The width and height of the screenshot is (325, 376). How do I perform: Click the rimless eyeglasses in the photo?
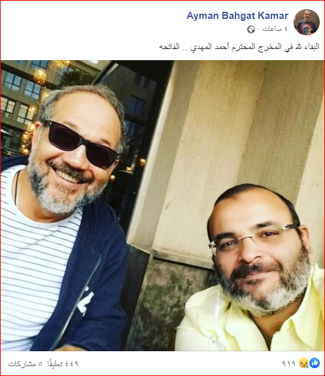[253, 236]
